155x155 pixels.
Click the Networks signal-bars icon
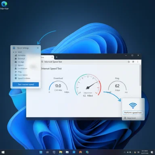point(16,55)
